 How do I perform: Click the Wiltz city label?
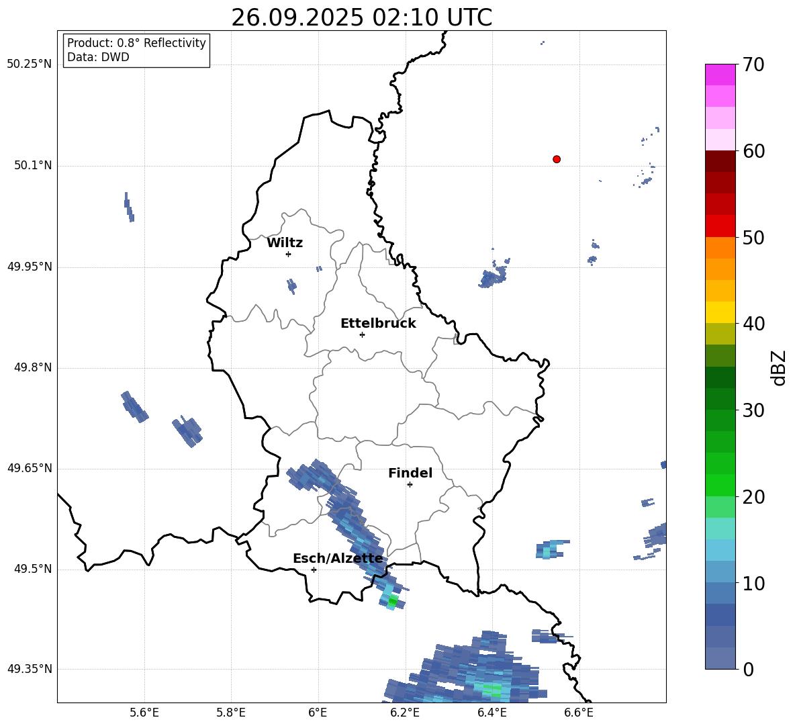click(285, 243)
